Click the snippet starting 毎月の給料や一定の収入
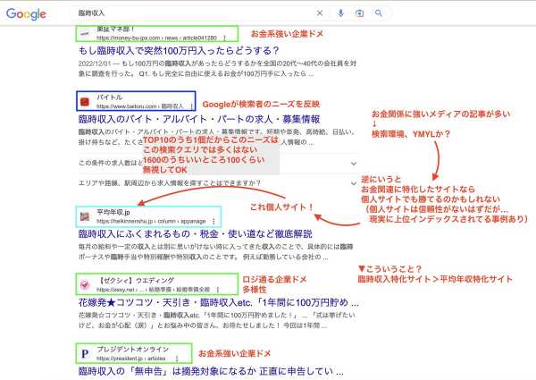 [215, 252]
